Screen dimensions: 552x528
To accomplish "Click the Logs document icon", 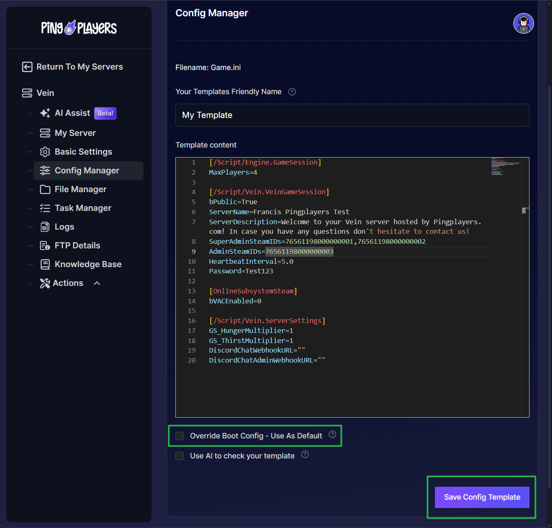I will 45,227.
